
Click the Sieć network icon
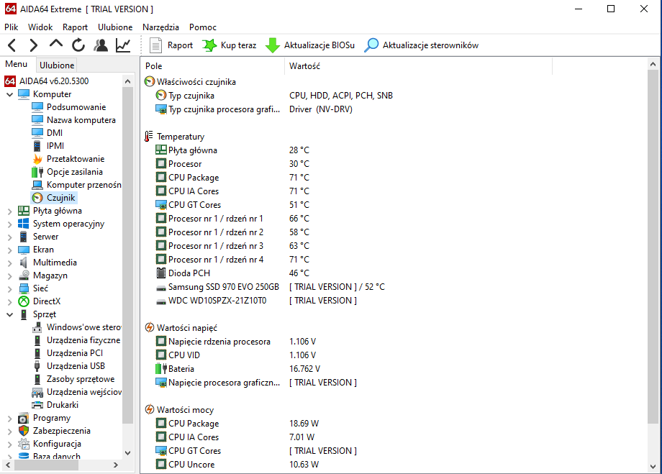pyautogui.click(x=24, y=288)
